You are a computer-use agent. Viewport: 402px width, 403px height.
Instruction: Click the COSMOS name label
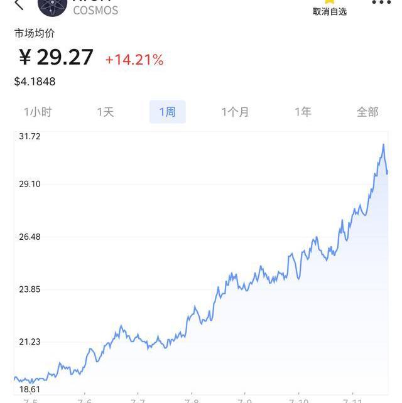pyautogui.click(x=95, y=11)
